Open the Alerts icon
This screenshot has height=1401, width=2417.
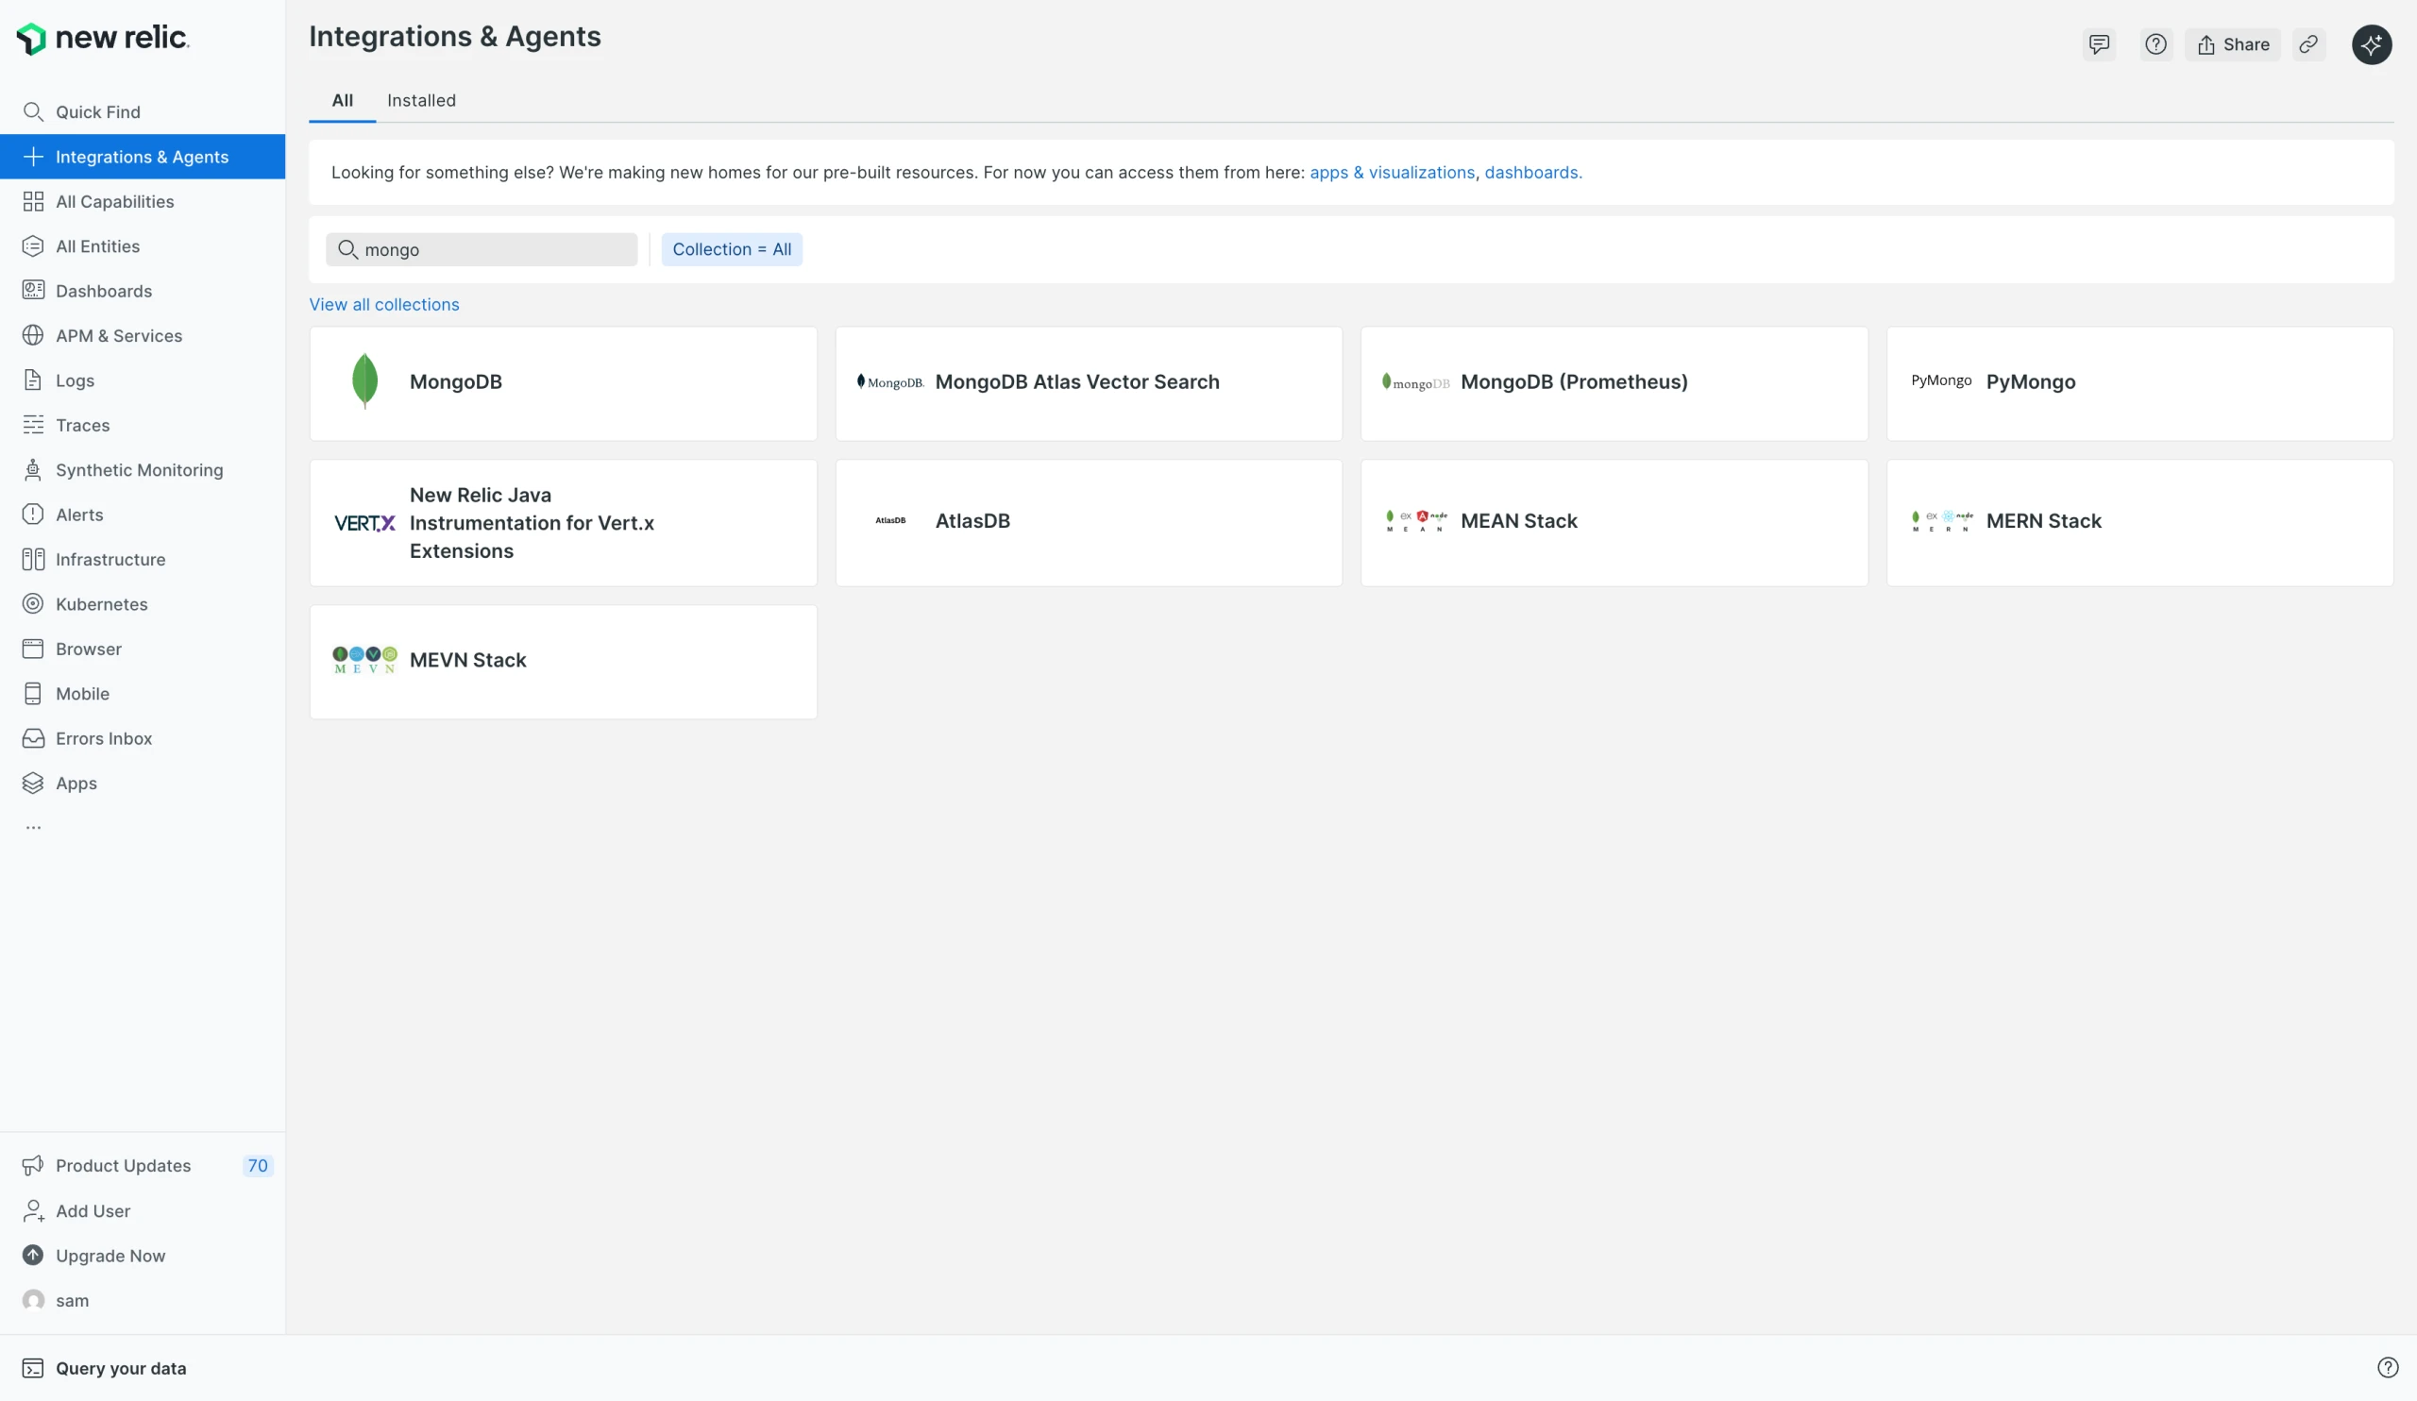pyautogui.click(x=33, y=515)
